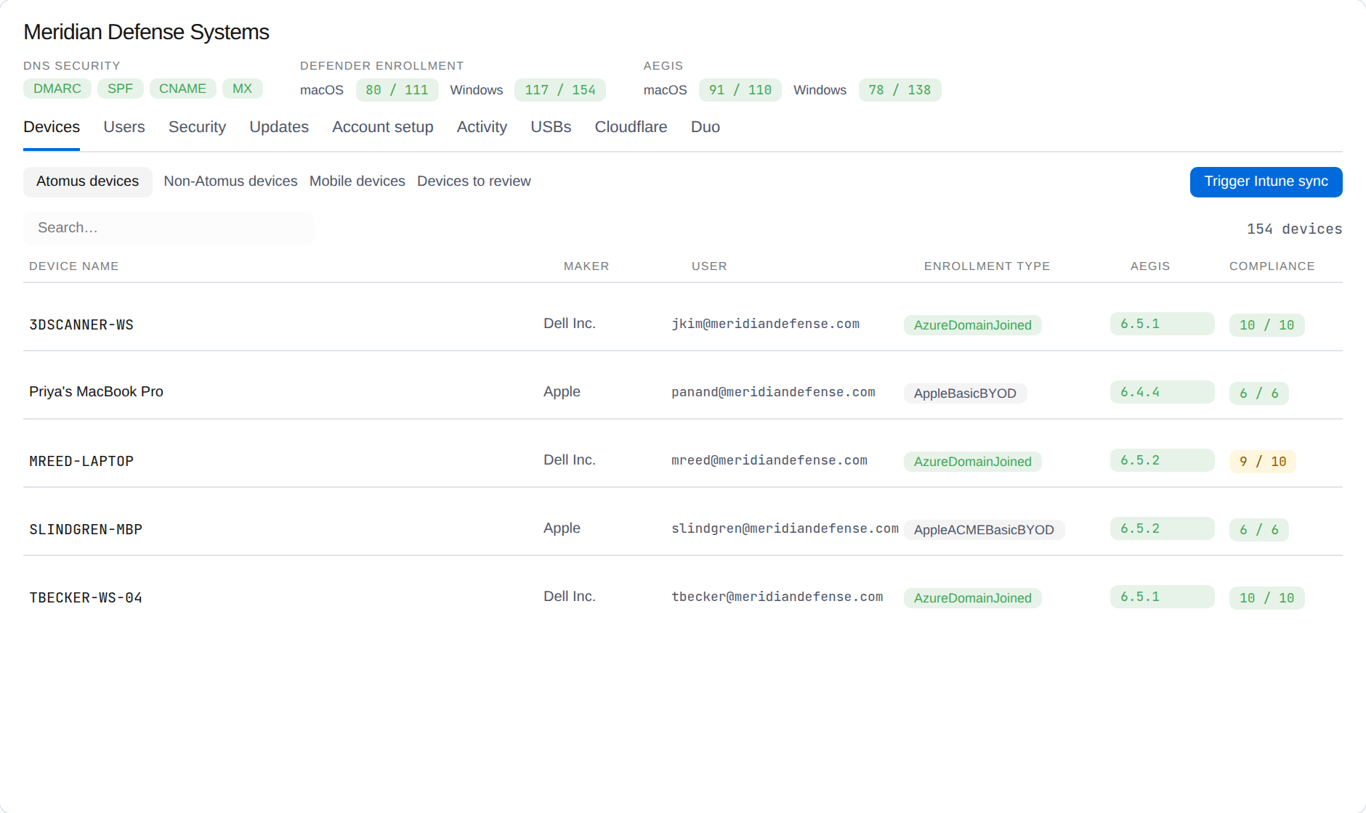Click Aegis macOS count 91 / 110
Viewport: 1366px width, 813px height.
pos(740,90)
